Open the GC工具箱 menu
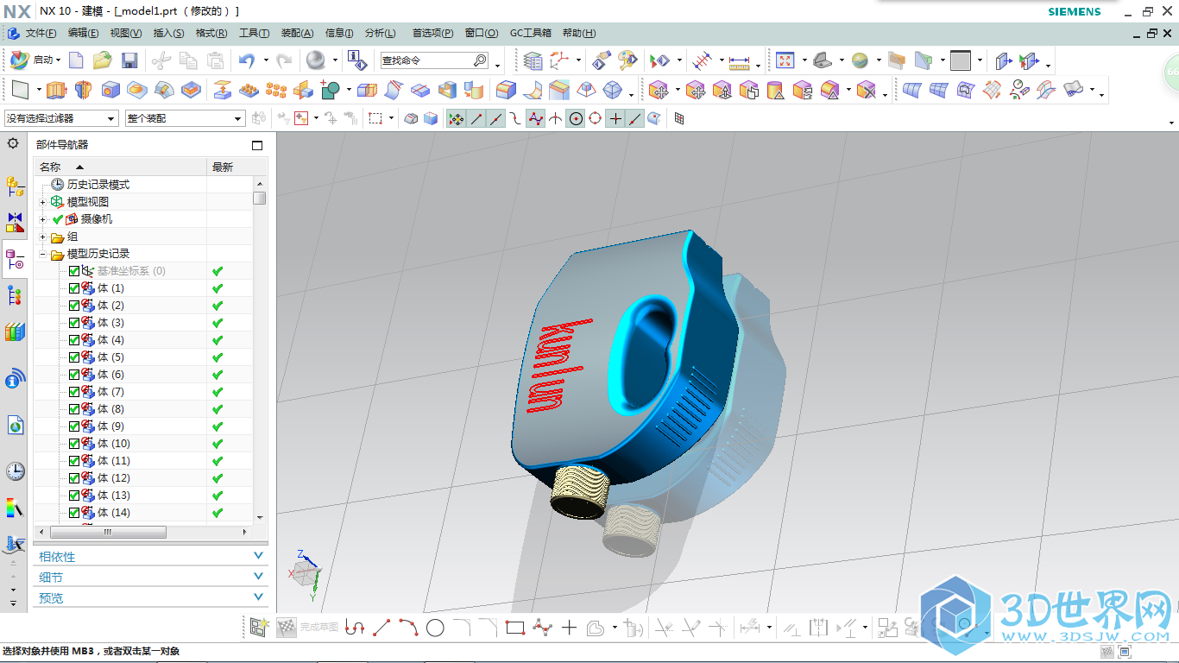Image resolution: width=1179 pixels, height=663 pixels. click(531, 33)
